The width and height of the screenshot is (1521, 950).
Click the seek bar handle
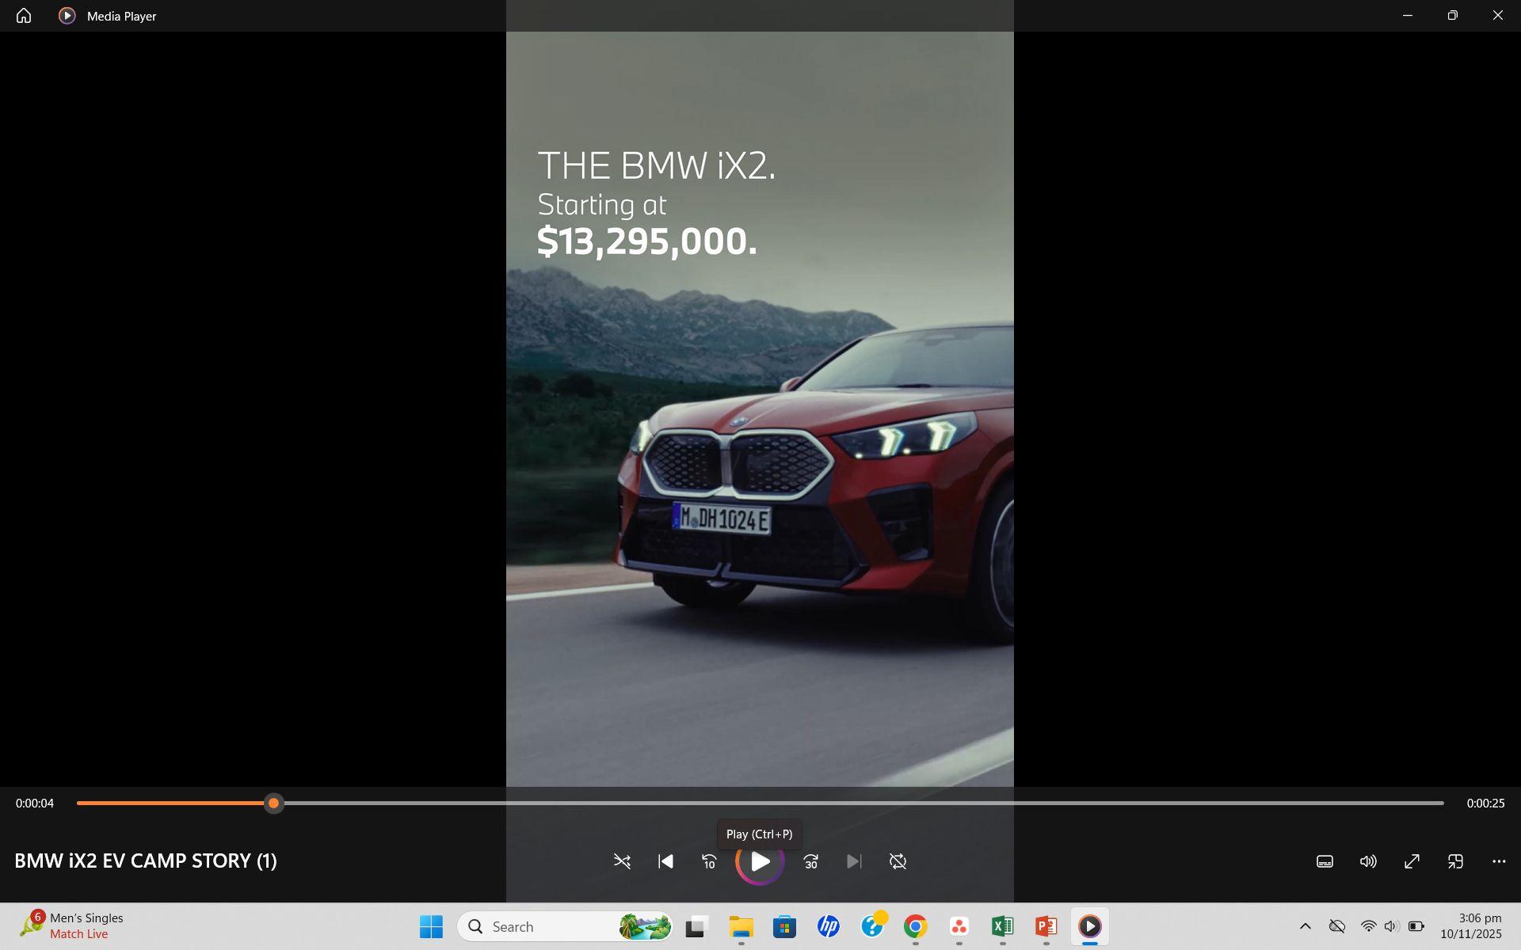(273, 804)
